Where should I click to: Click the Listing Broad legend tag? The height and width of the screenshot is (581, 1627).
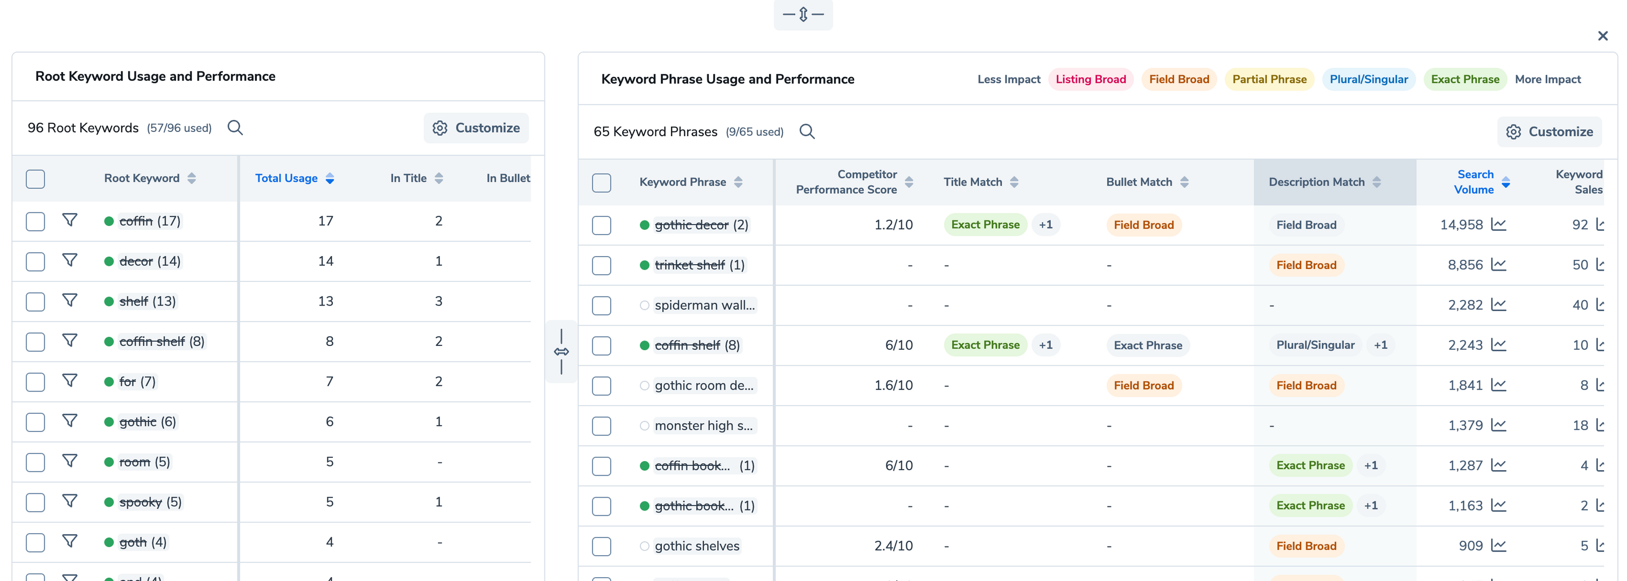click(1090, 80)
